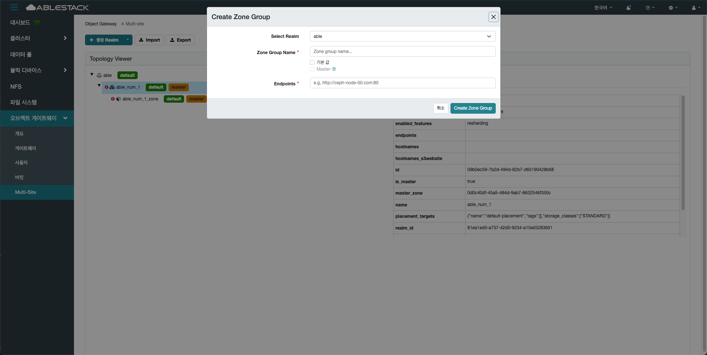707x355 pixels.
Task: Collapse the able_num_1 tree node
Action: tap(99, 85)
